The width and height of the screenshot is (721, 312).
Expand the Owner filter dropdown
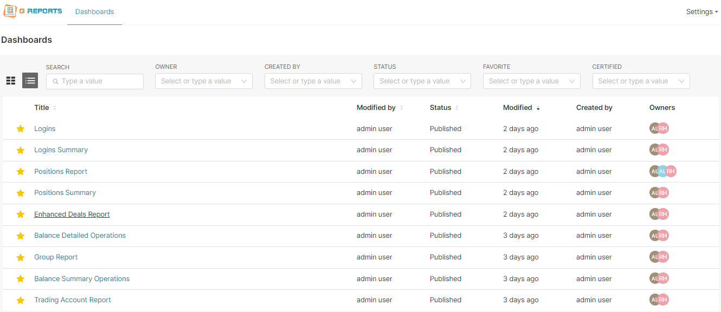[x=203, y=81]
